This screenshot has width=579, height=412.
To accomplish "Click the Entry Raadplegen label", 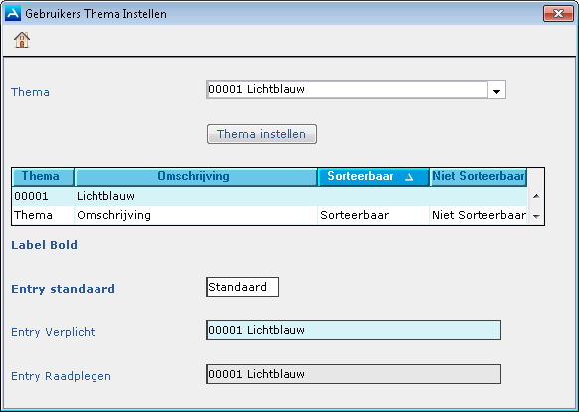I will 61,376.
